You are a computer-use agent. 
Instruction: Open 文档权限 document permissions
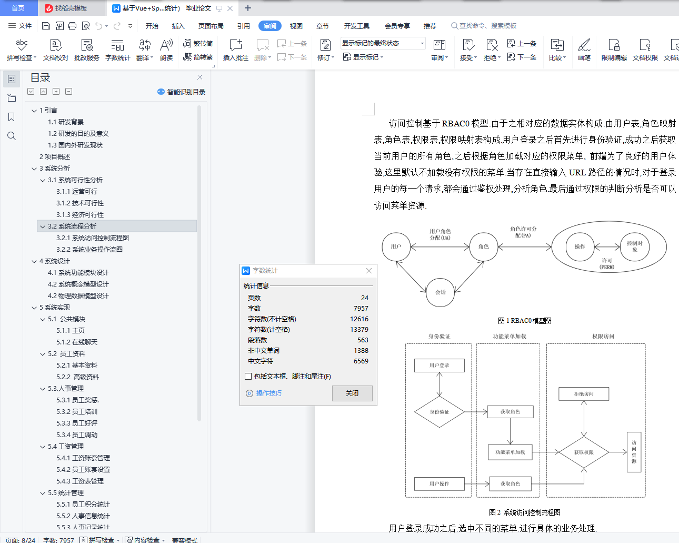pyautogui.click(x=645, y=50)
